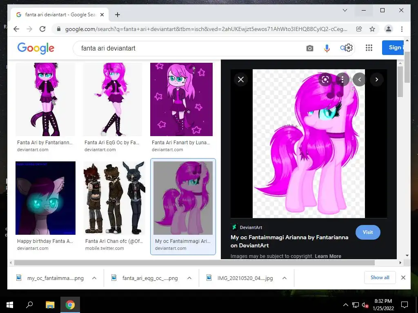Open Chrome three-dot menu
This screenshot has width=418, height=313.
[402, 29]
